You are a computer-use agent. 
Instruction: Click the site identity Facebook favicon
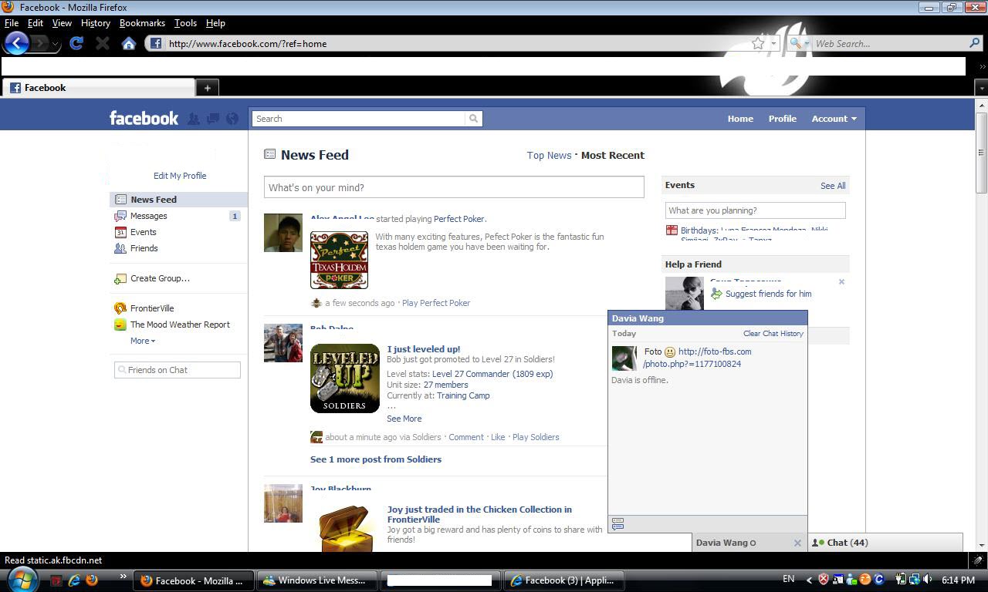click(155, 43)
